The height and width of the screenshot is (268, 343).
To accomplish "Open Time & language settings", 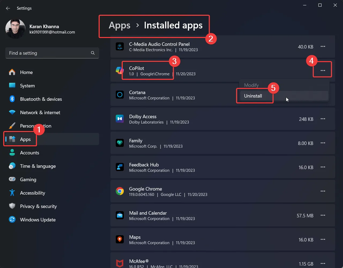I will [x=52, y=166].
